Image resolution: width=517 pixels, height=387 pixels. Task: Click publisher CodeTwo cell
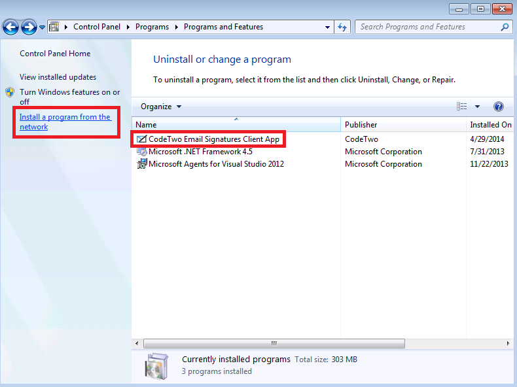click(x=361, y=139)
